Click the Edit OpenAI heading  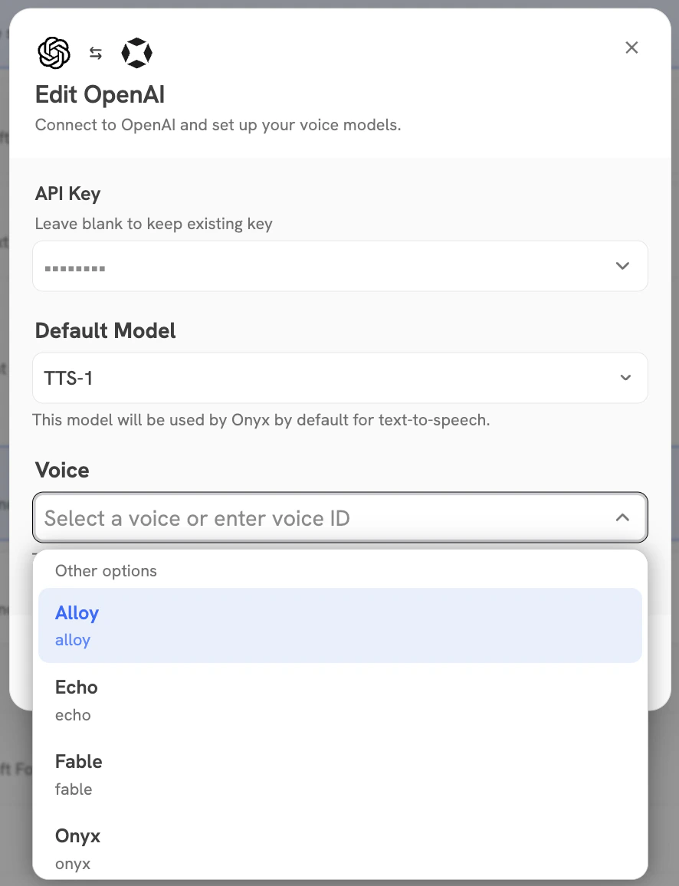click(x=99, y=94)
